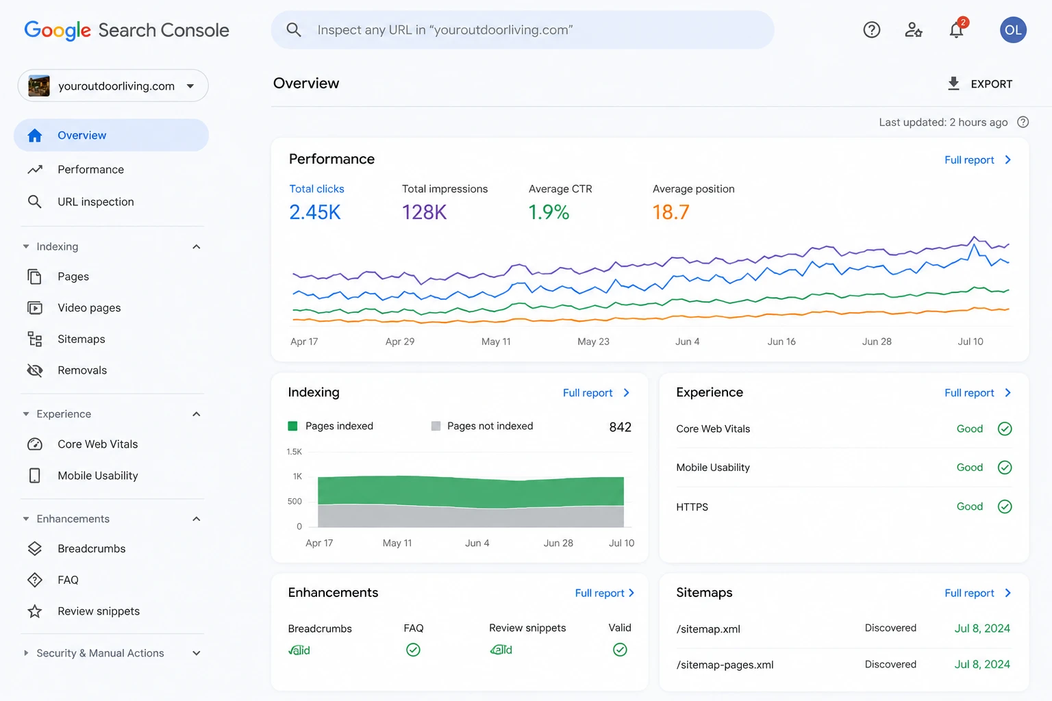Viewport: 1052px width, 701px height.
Task: Open Experience Full report link
Action: click(x=977, y=392)
